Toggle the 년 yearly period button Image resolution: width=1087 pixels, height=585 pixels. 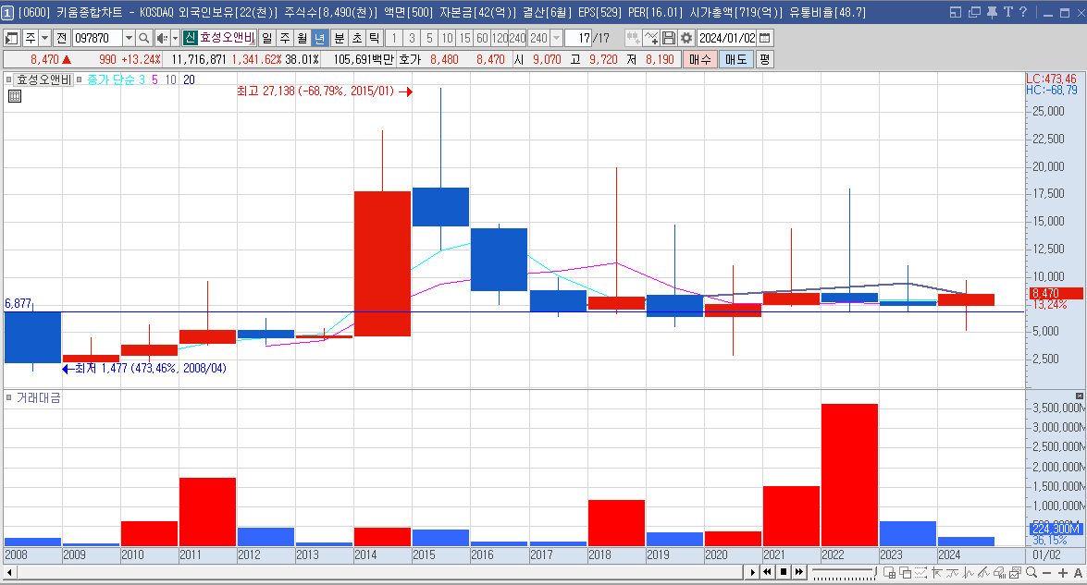319,38
